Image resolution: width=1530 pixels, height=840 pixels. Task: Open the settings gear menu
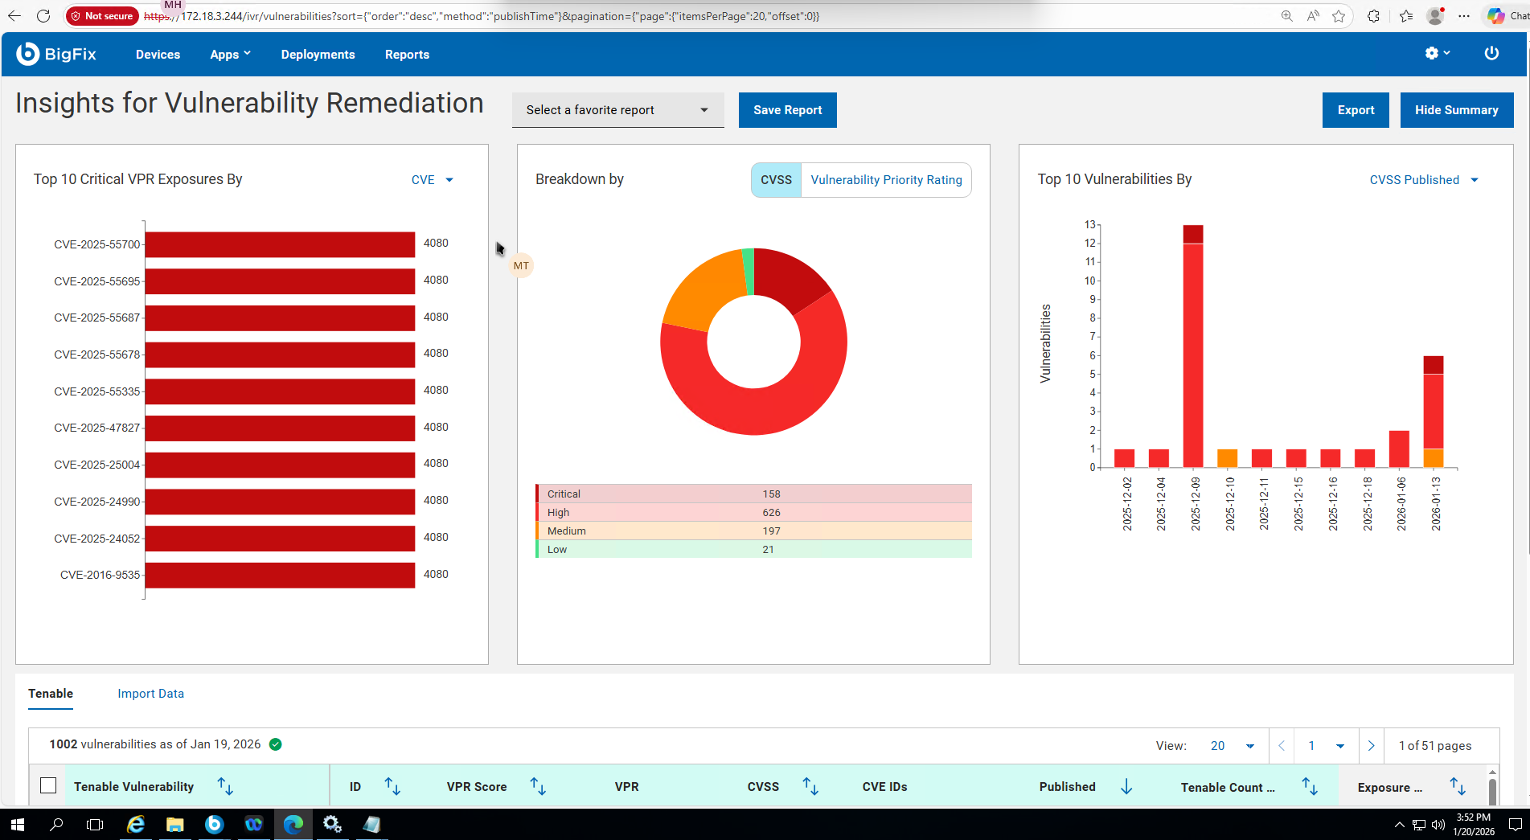(1432, 53)
